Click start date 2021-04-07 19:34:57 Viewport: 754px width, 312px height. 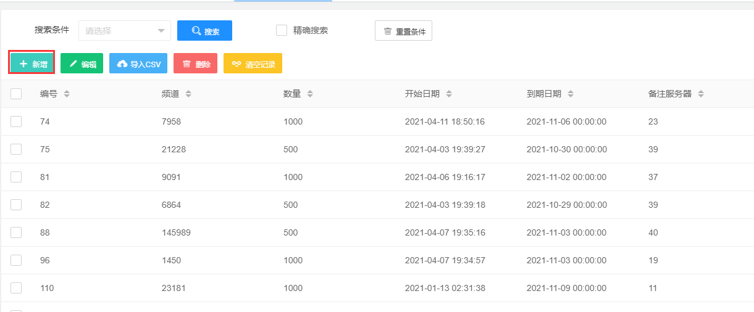point(445,260)
